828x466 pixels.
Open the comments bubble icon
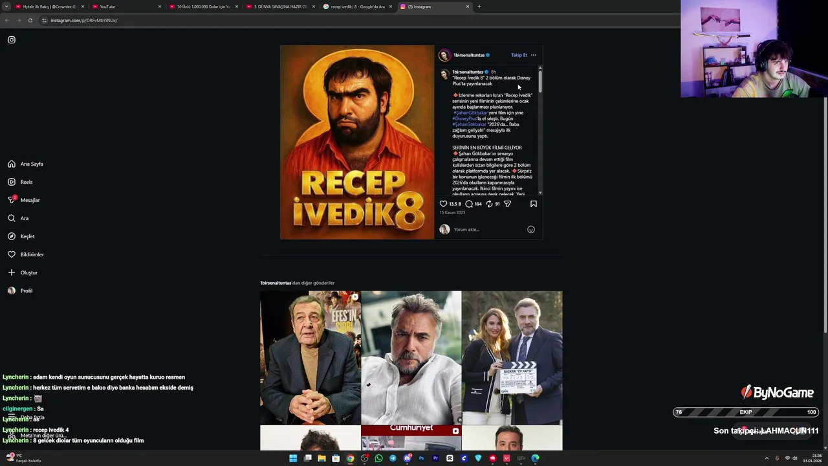tap(469, 204)
